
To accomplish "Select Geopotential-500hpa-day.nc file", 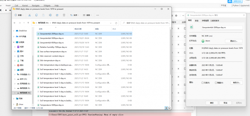I will point(52,38).
